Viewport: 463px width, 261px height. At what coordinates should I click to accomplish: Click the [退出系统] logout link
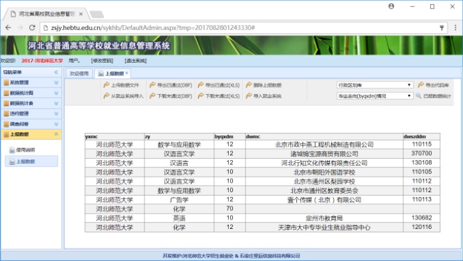click(x=136, y=61)
